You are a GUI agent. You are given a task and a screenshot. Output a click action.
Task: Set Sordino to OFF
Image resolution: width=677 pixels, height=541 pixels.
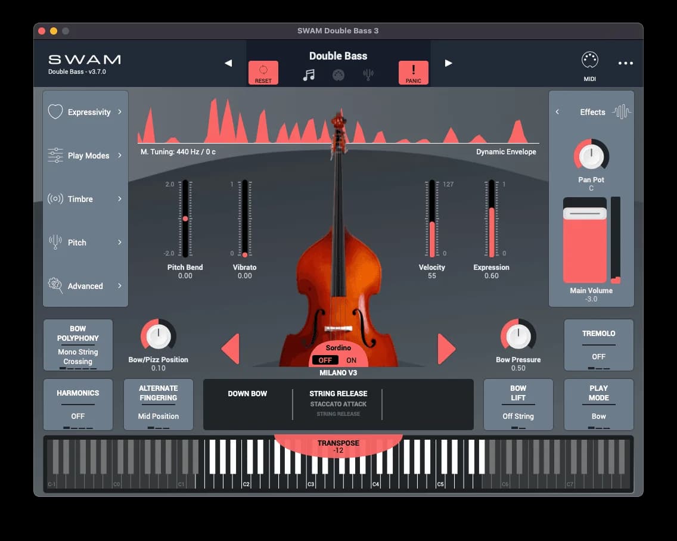pos(325,360)
